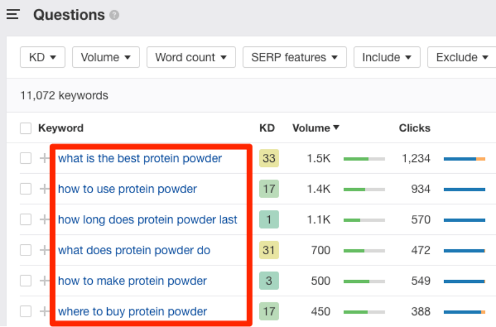Tick the select-all checkbox next to Keyword header
The image size is (496, 327).
click(x=25, y=128)
